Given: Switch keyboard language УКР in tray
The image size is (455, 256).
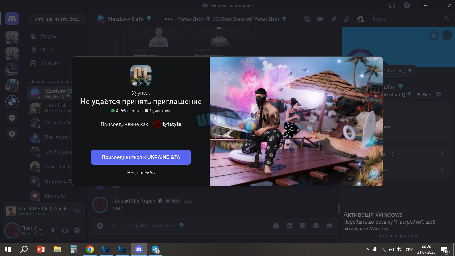Looking at the screenshot, I should 410,249.
